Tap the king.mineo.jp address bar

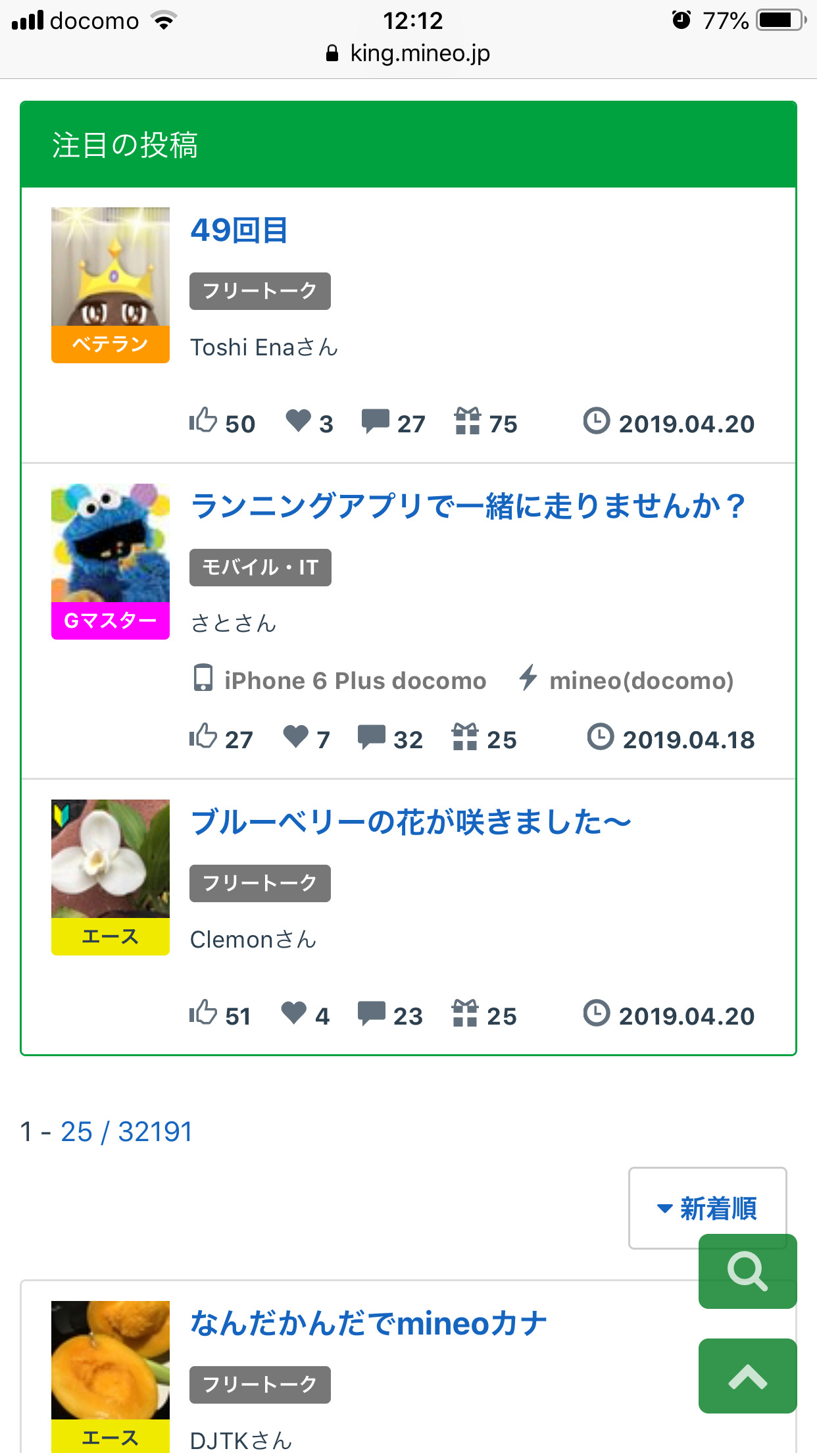[408, 53]
